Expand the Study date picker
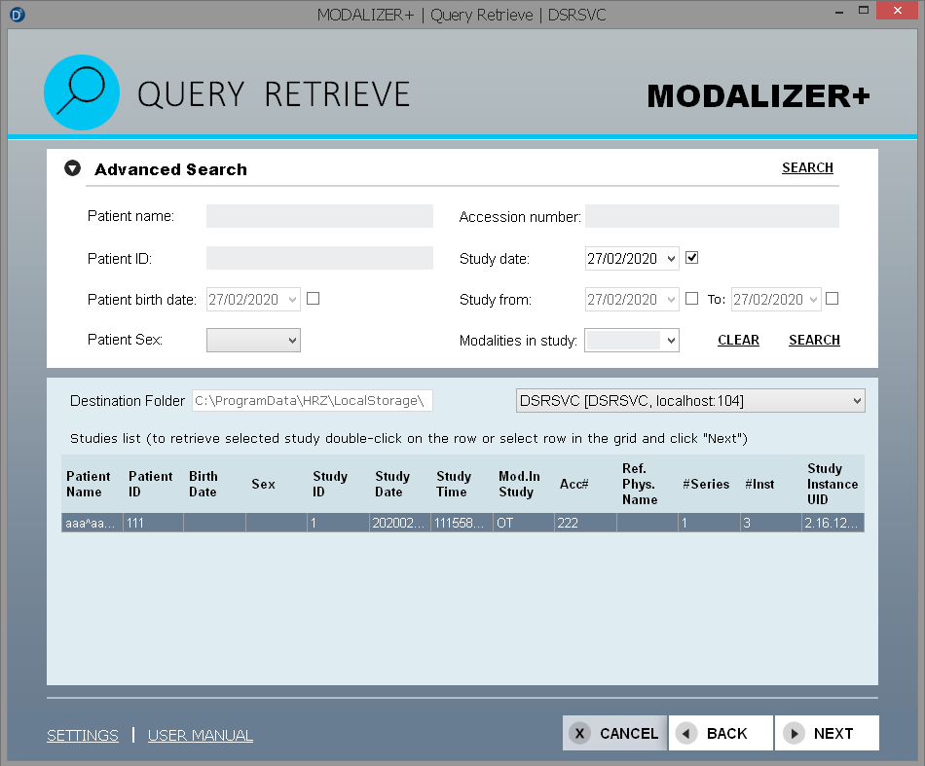The image size is (925, 766). click(669, 259)
